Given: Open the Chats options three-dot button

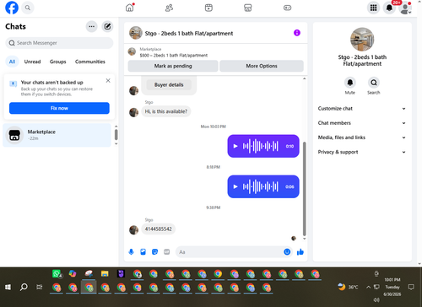Looking at the screenshot, I should [91, 26].
